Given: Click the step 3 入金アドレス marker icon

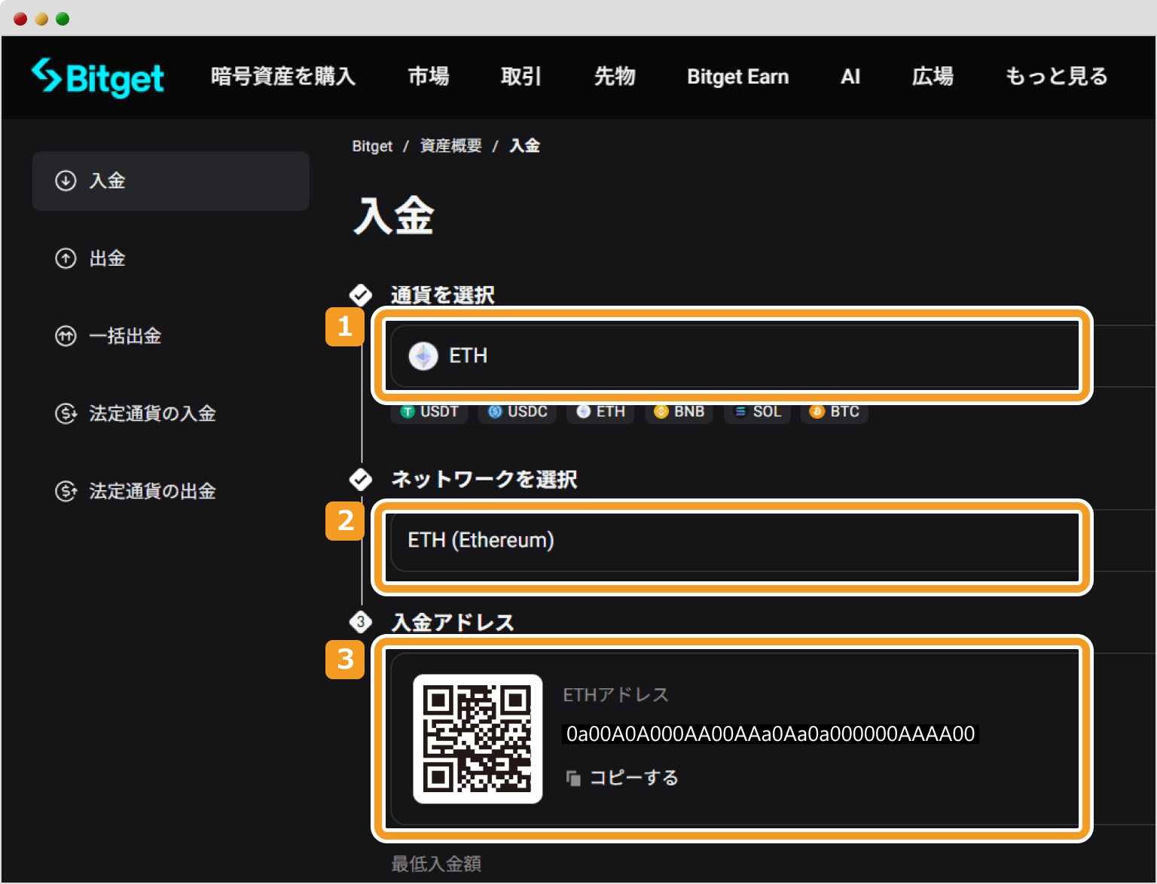Looking at the screenshot, I should pyautogui.click(x=361, y=622).
